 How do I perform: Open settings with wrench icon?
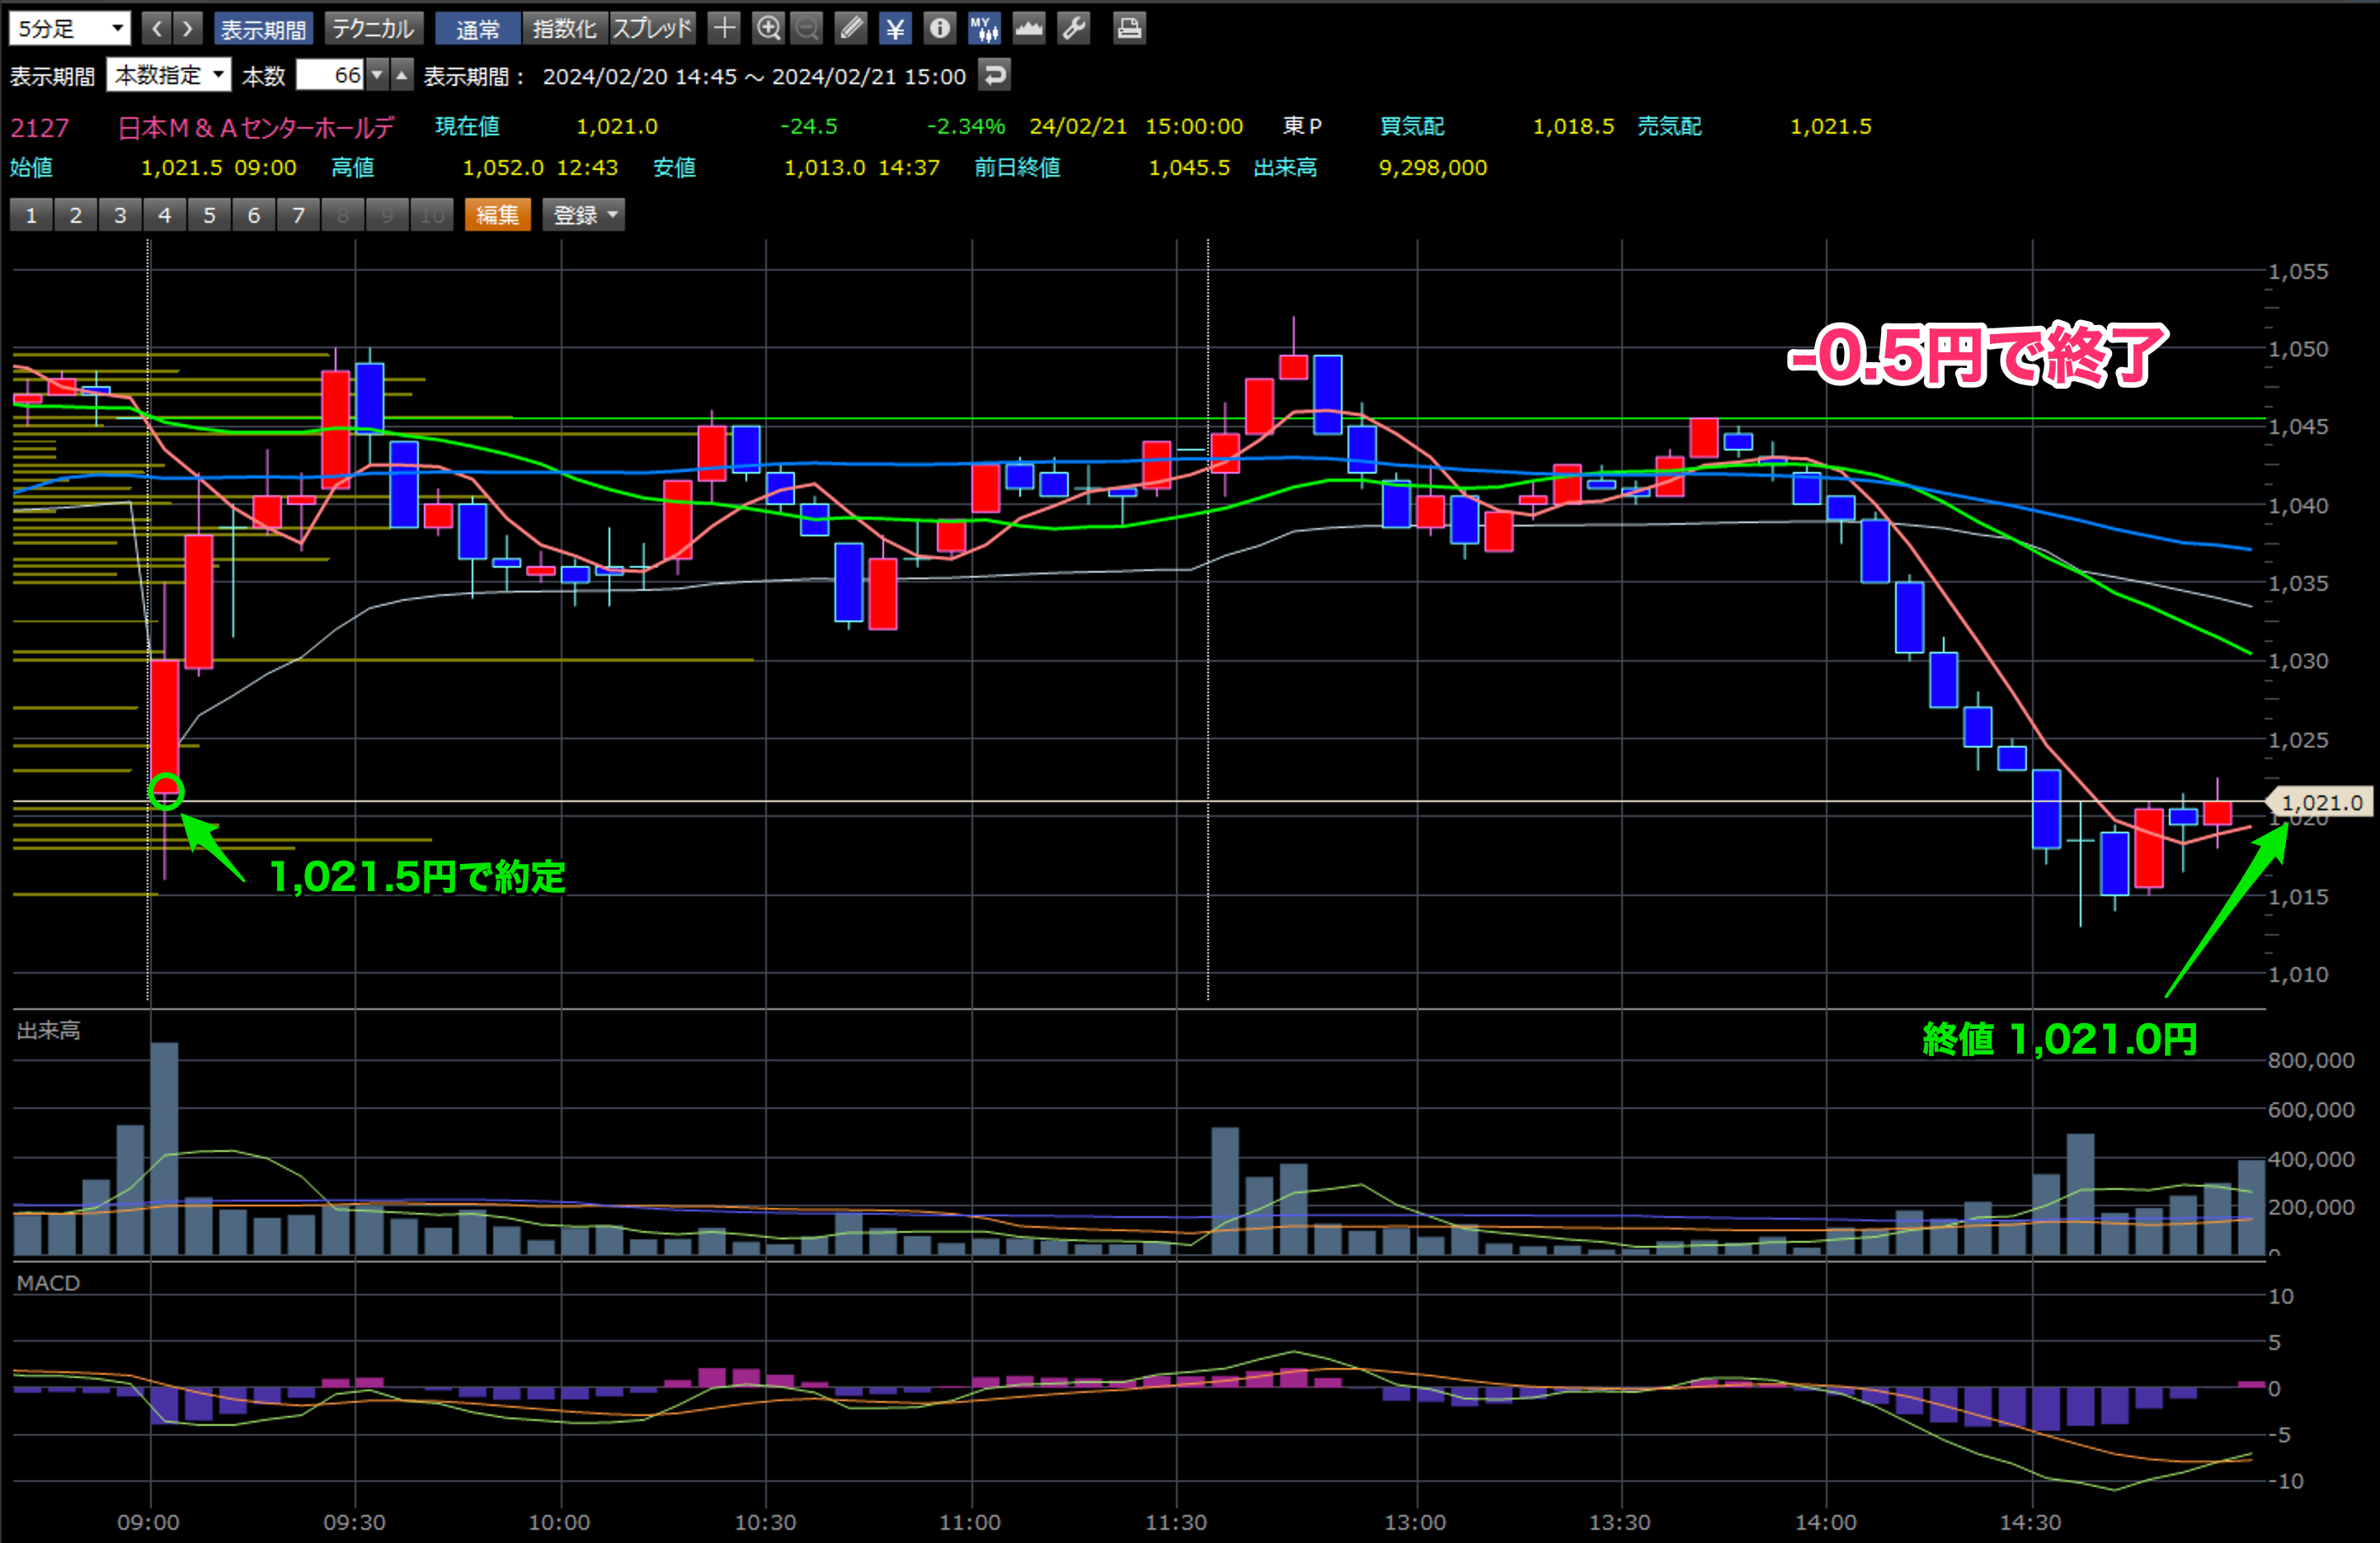click(1074, 28)
